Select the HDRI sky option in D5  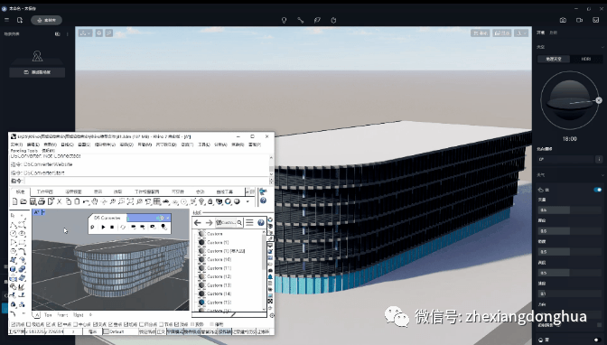tap(586, 59)
